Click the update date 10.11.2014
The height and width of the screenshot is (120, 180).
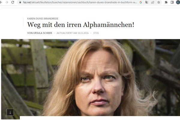point(83,33)
